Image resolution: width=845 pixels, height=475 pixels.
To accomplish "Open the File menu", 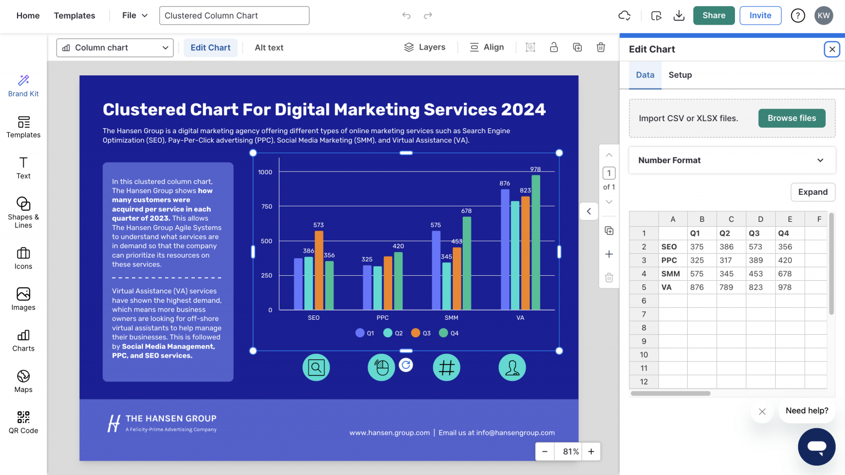I will pyautogui.click(x=133, y=15).
